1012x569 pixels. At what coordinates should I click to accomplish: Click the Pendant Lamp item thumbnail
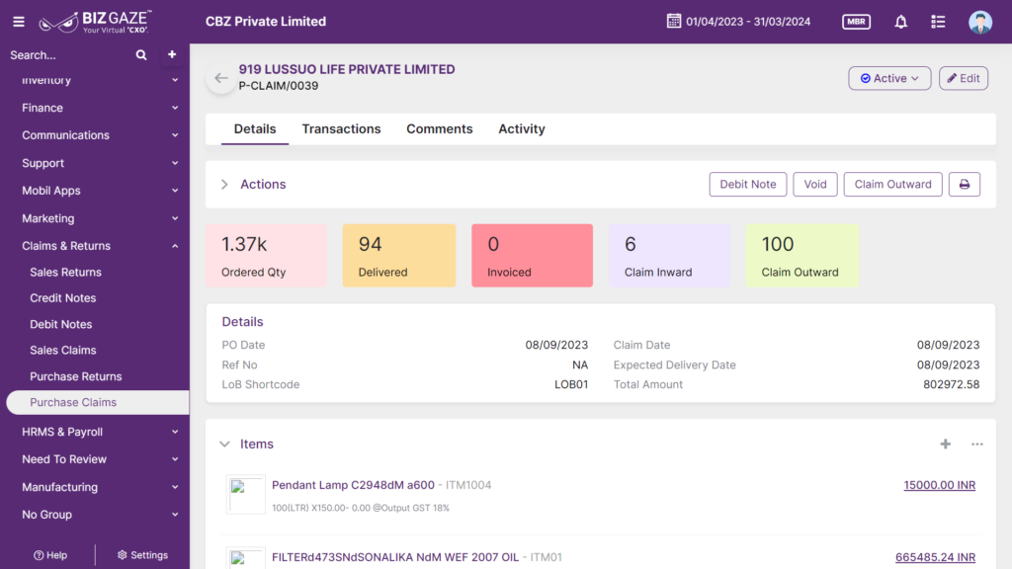click(x=245, y=495)
